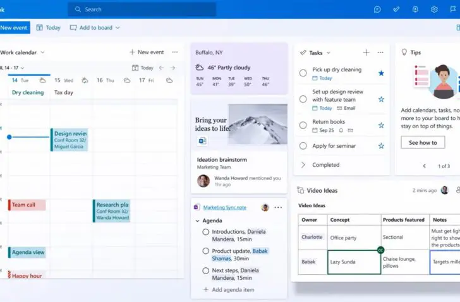
Task: Open Work calendar card more options
Action: (x=175, y=52)
